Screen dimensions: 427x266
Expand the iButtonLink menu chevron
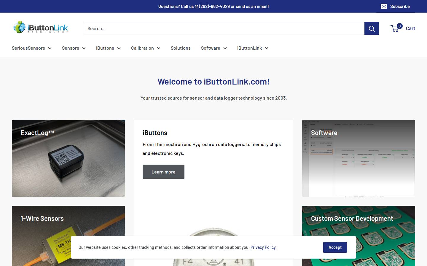[x=267, y=48]
